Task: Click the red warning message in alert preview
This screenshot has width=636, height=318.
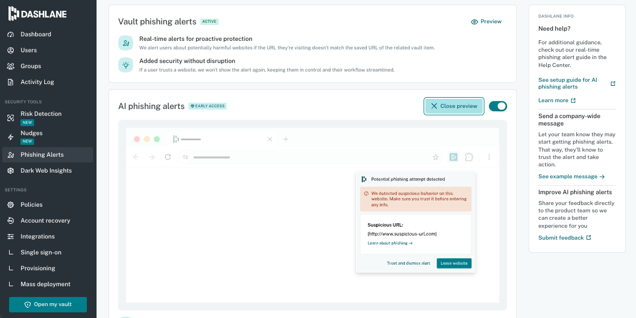Action: coord(416,199)
